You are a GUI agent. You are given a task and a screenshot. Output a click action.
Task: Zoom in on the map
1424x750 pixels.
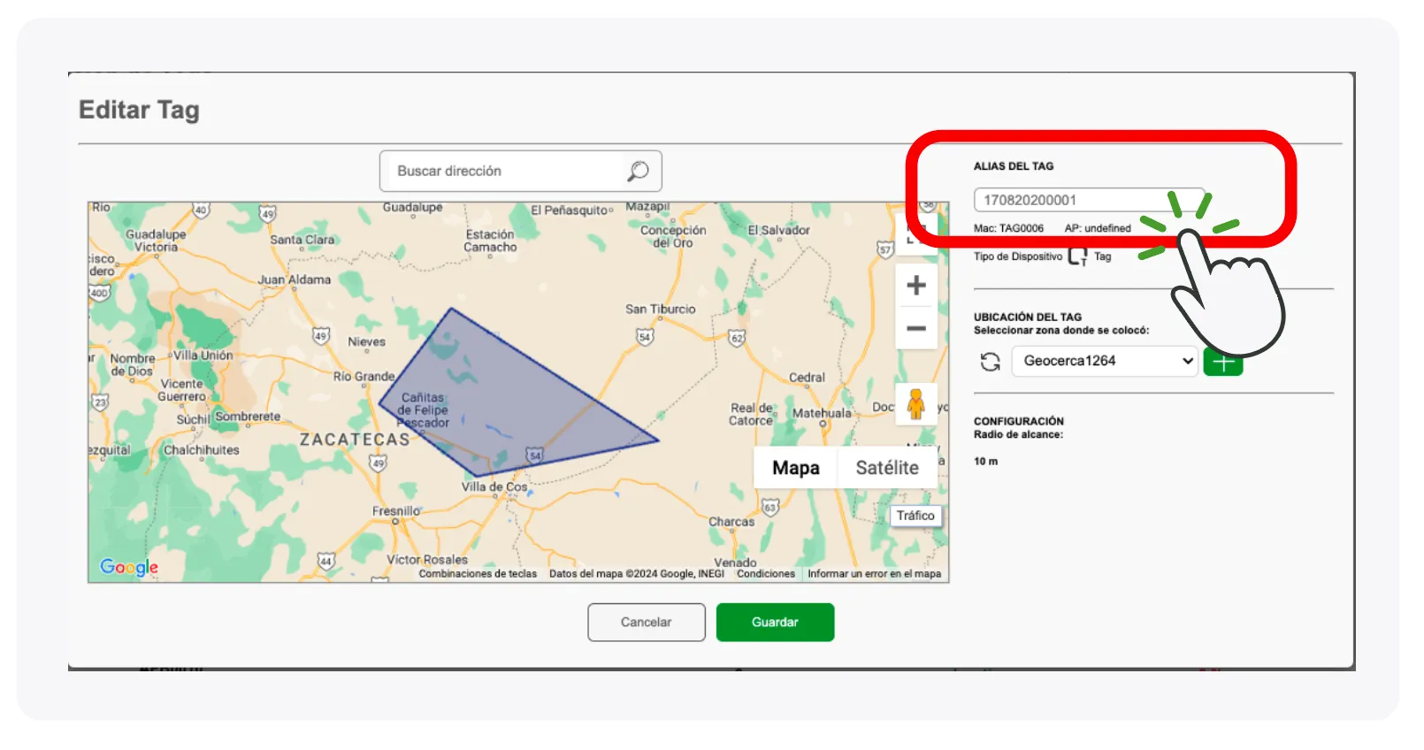coord(916,285)
